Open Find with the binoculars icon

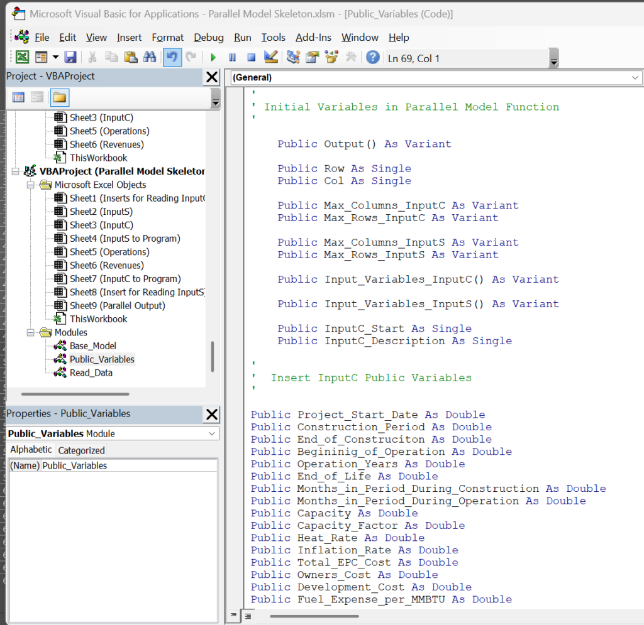(x=150, y=57)
